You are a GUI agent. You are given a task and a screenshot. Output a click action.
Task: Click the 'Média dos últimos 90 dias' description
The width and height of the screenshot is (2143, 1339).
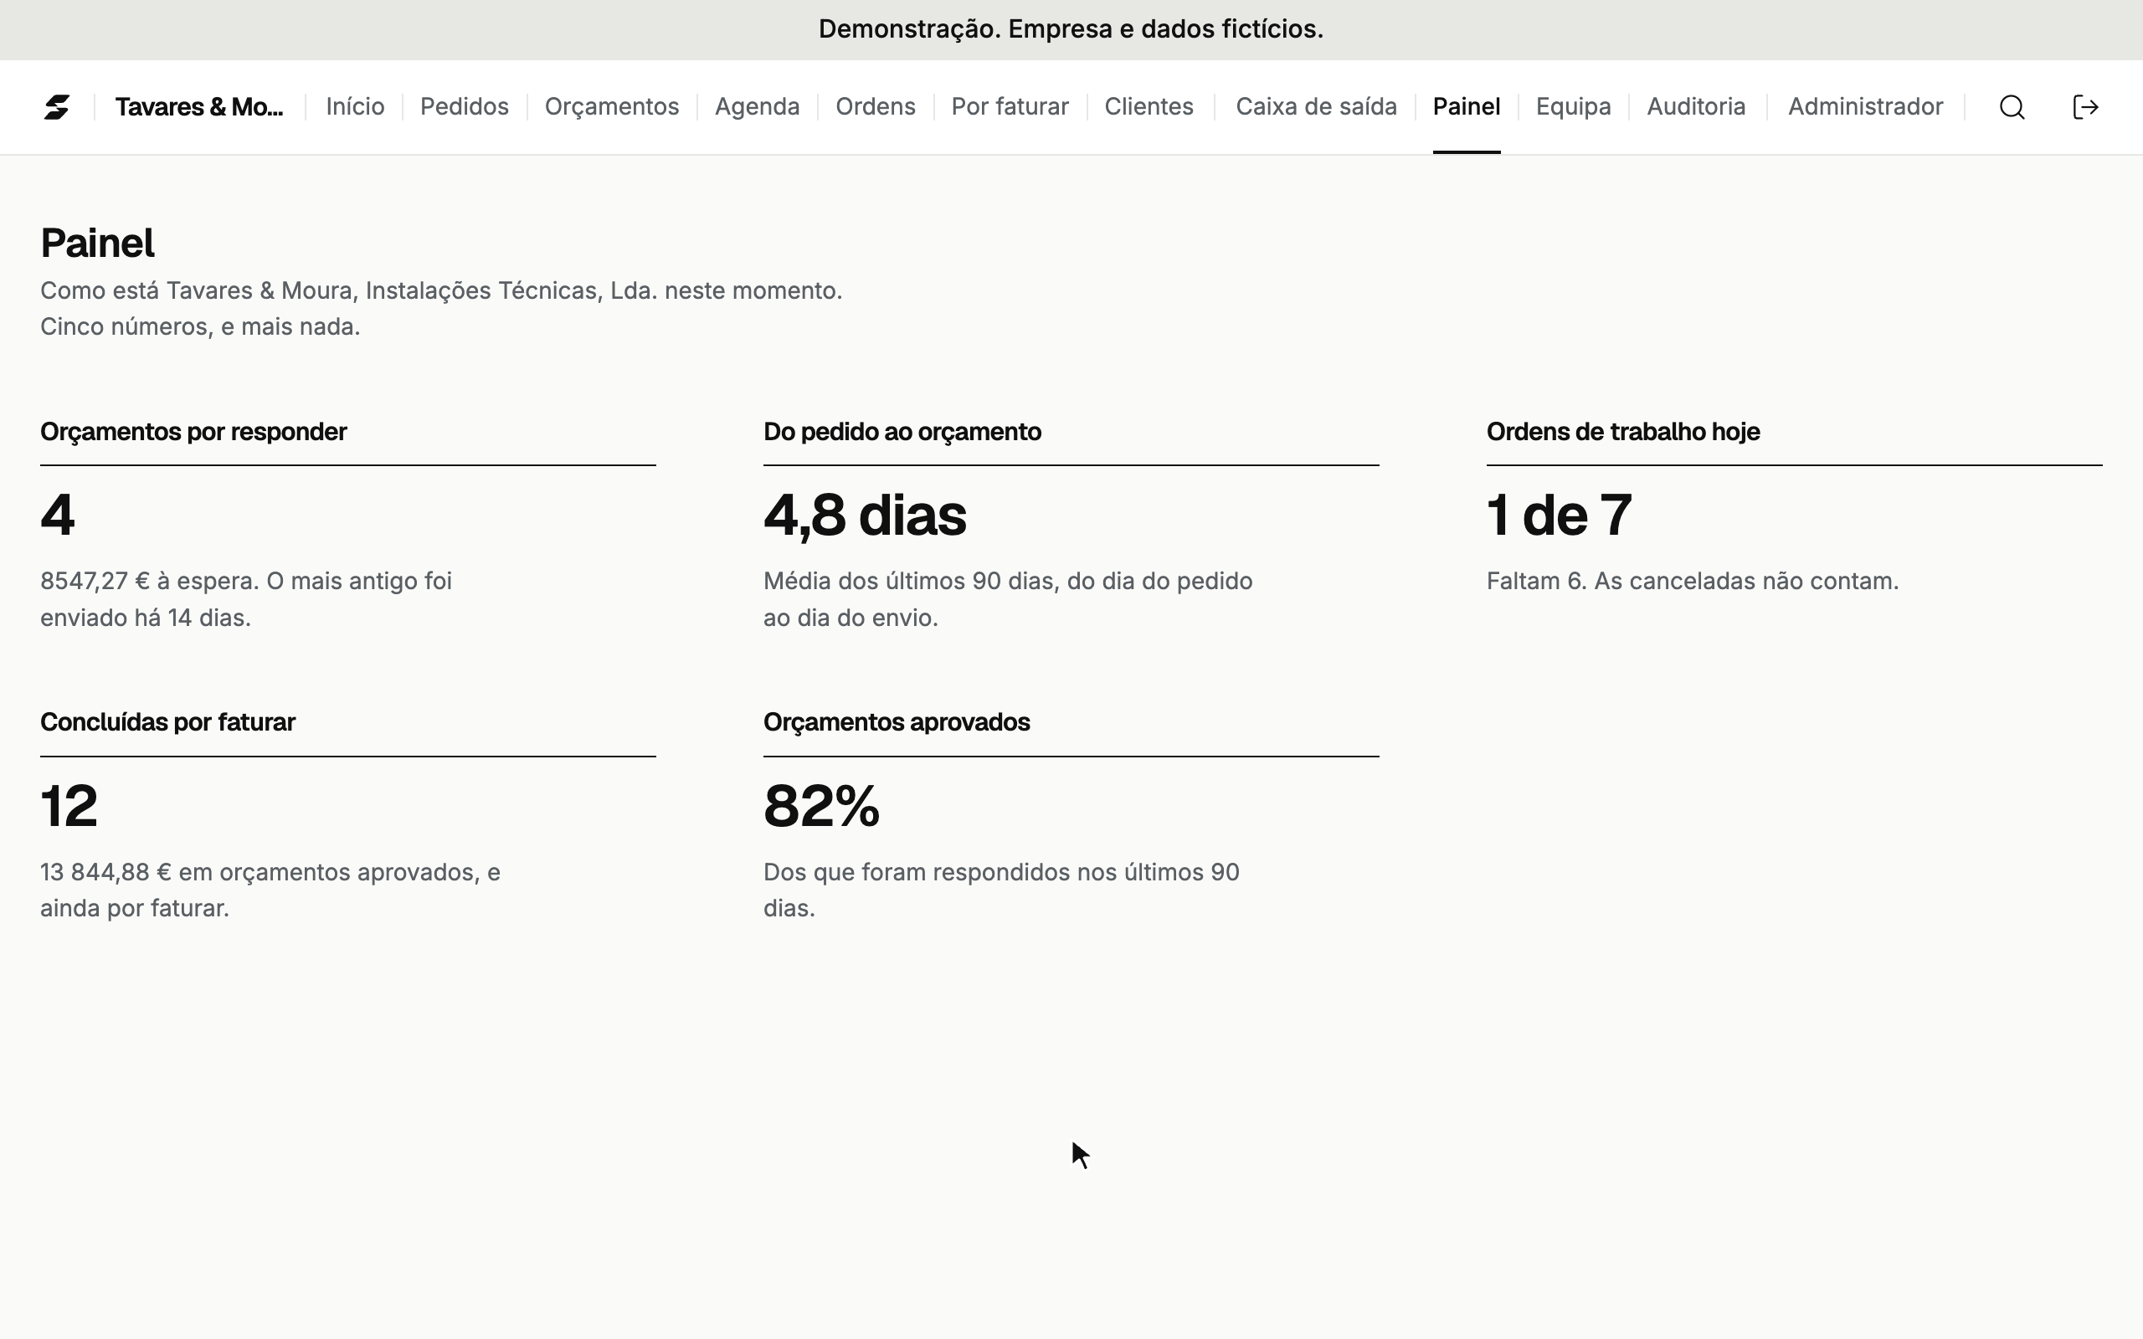(x=1008, y=599)
